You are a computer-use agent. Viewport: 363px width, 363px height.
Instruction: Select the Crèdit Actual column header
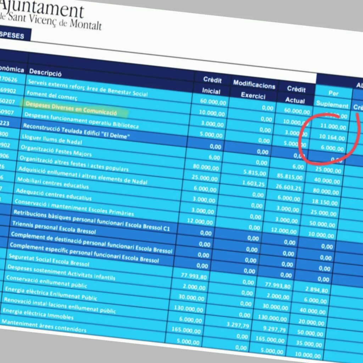[x=296, y=94]
